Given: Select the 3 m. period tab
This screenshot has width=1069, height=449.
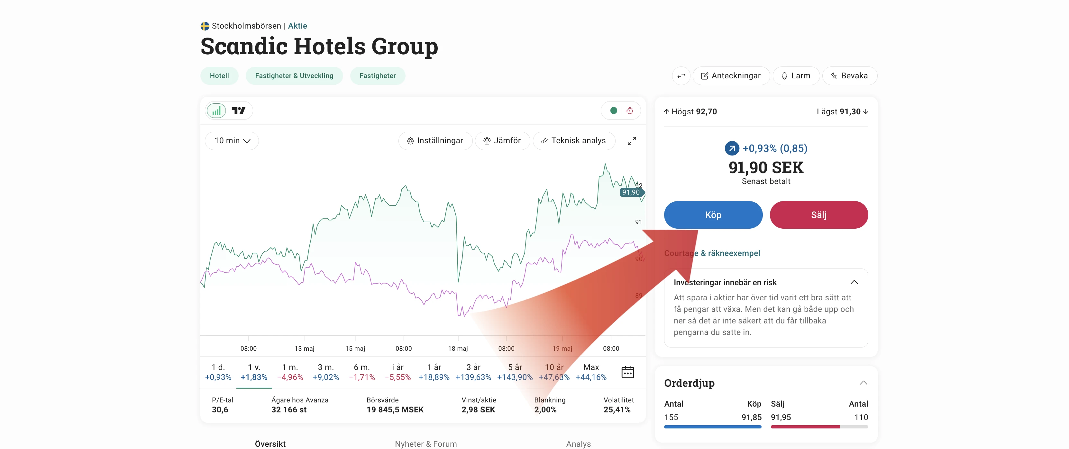Looking at the screenshot, I should tap(326, 372).
